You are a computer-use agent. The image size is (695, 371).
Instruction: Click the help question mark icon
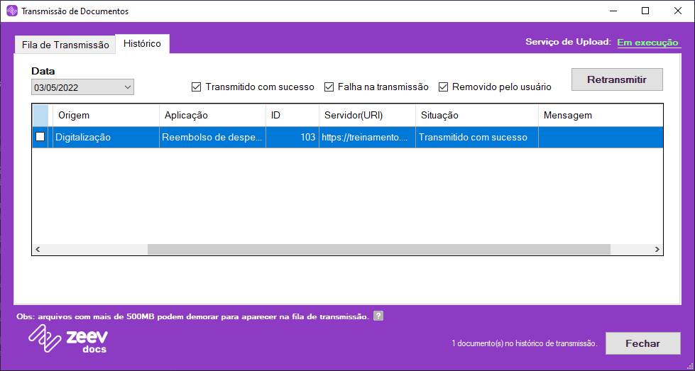378,316
